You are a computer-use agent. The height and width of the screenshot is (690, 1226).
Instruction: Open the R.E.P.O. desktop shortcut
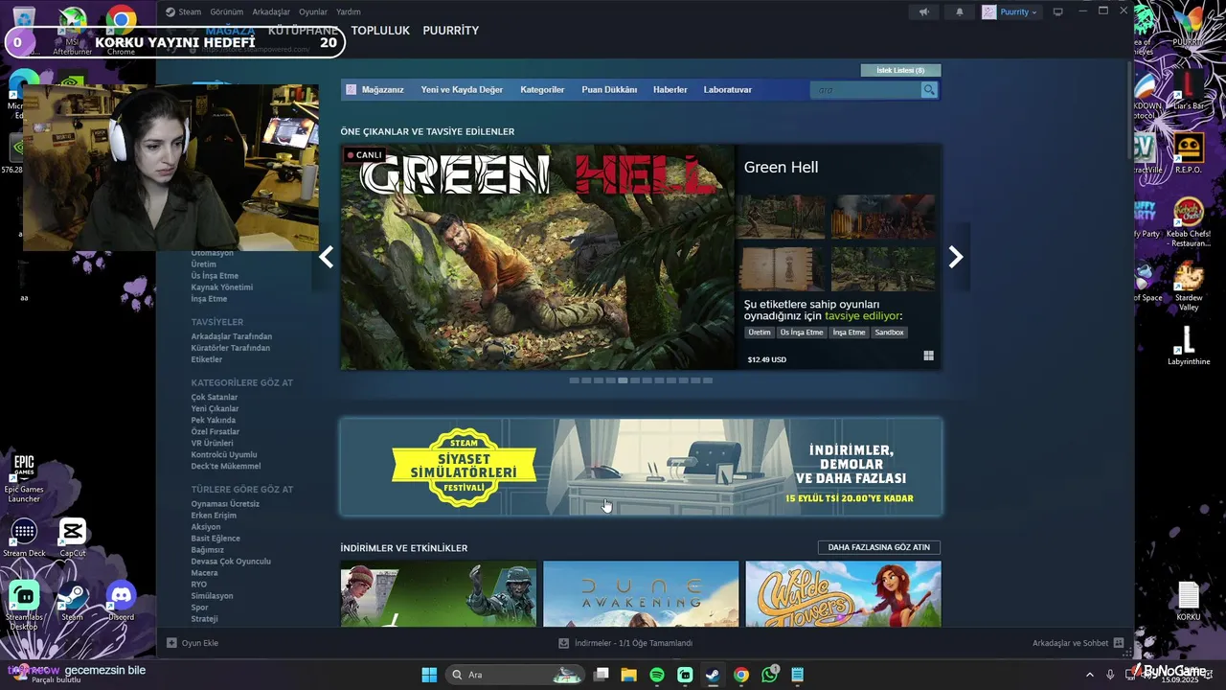click(x=1189, y=151)
